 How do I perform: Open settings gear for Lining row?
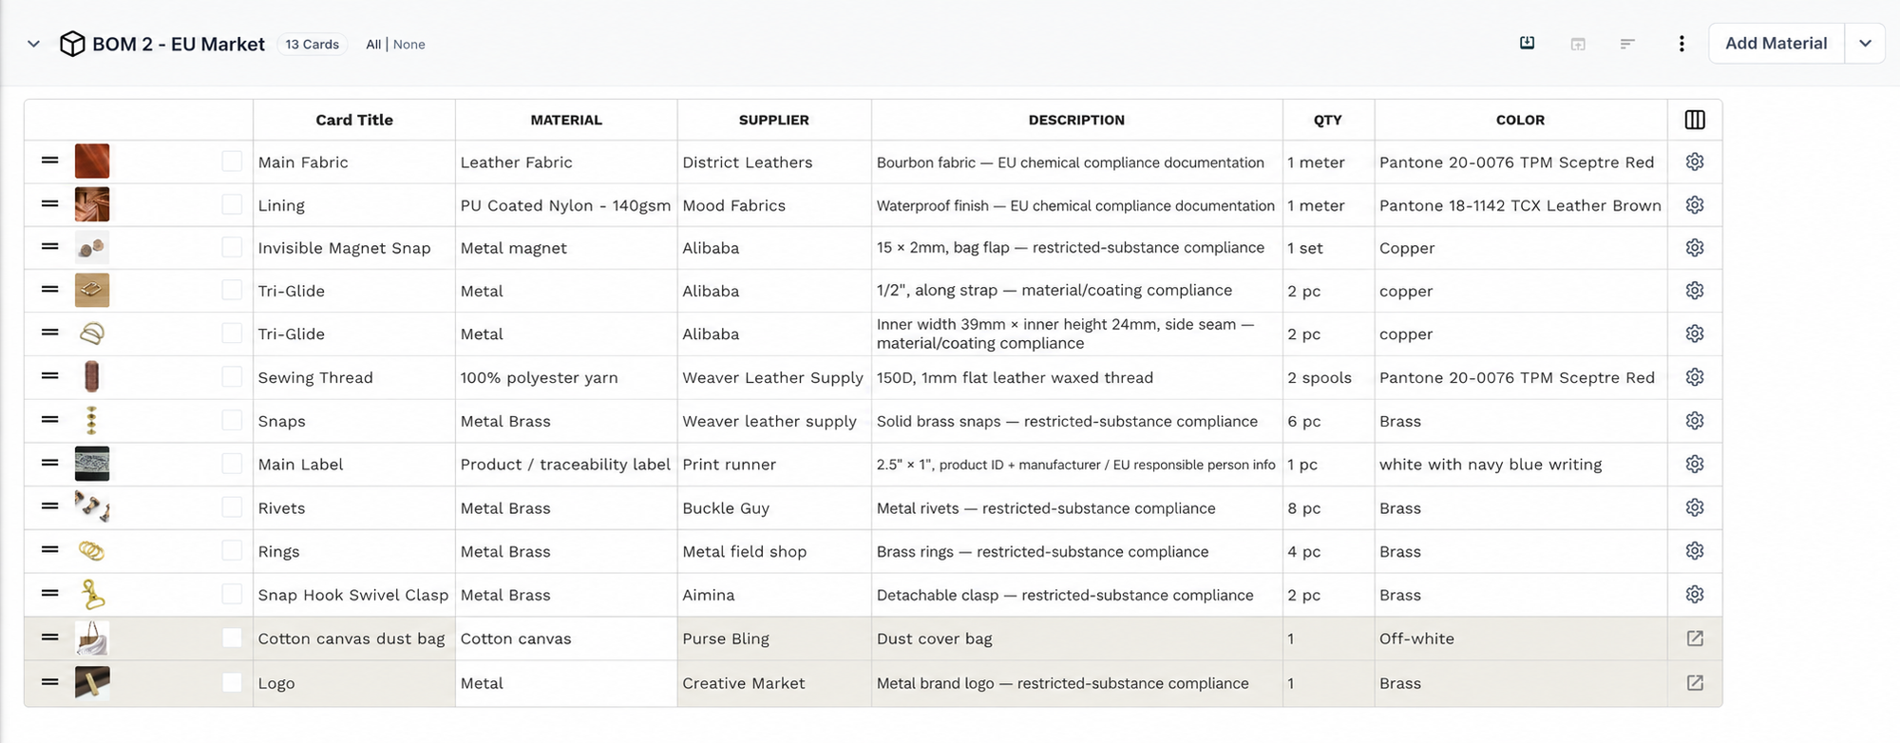[x=1695, y=205]
